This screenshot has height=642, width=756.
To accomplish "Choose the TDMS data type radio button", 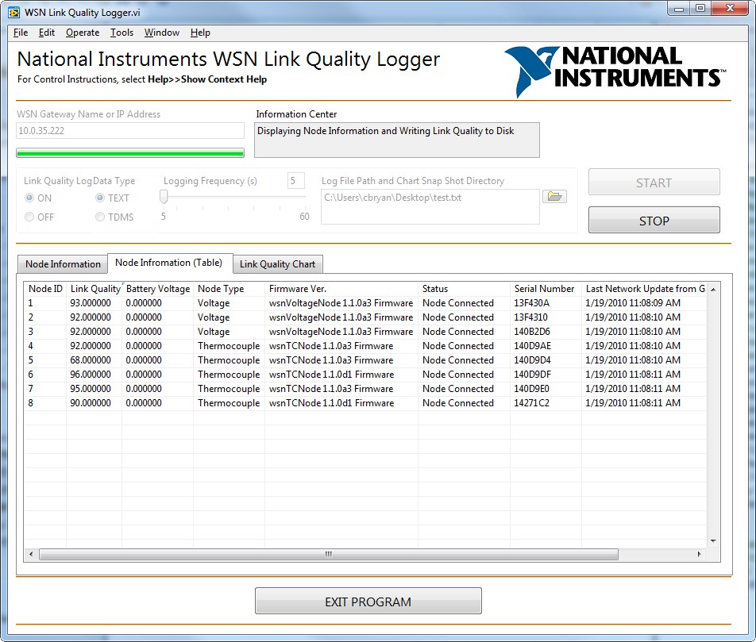I will tap(100, 217).
